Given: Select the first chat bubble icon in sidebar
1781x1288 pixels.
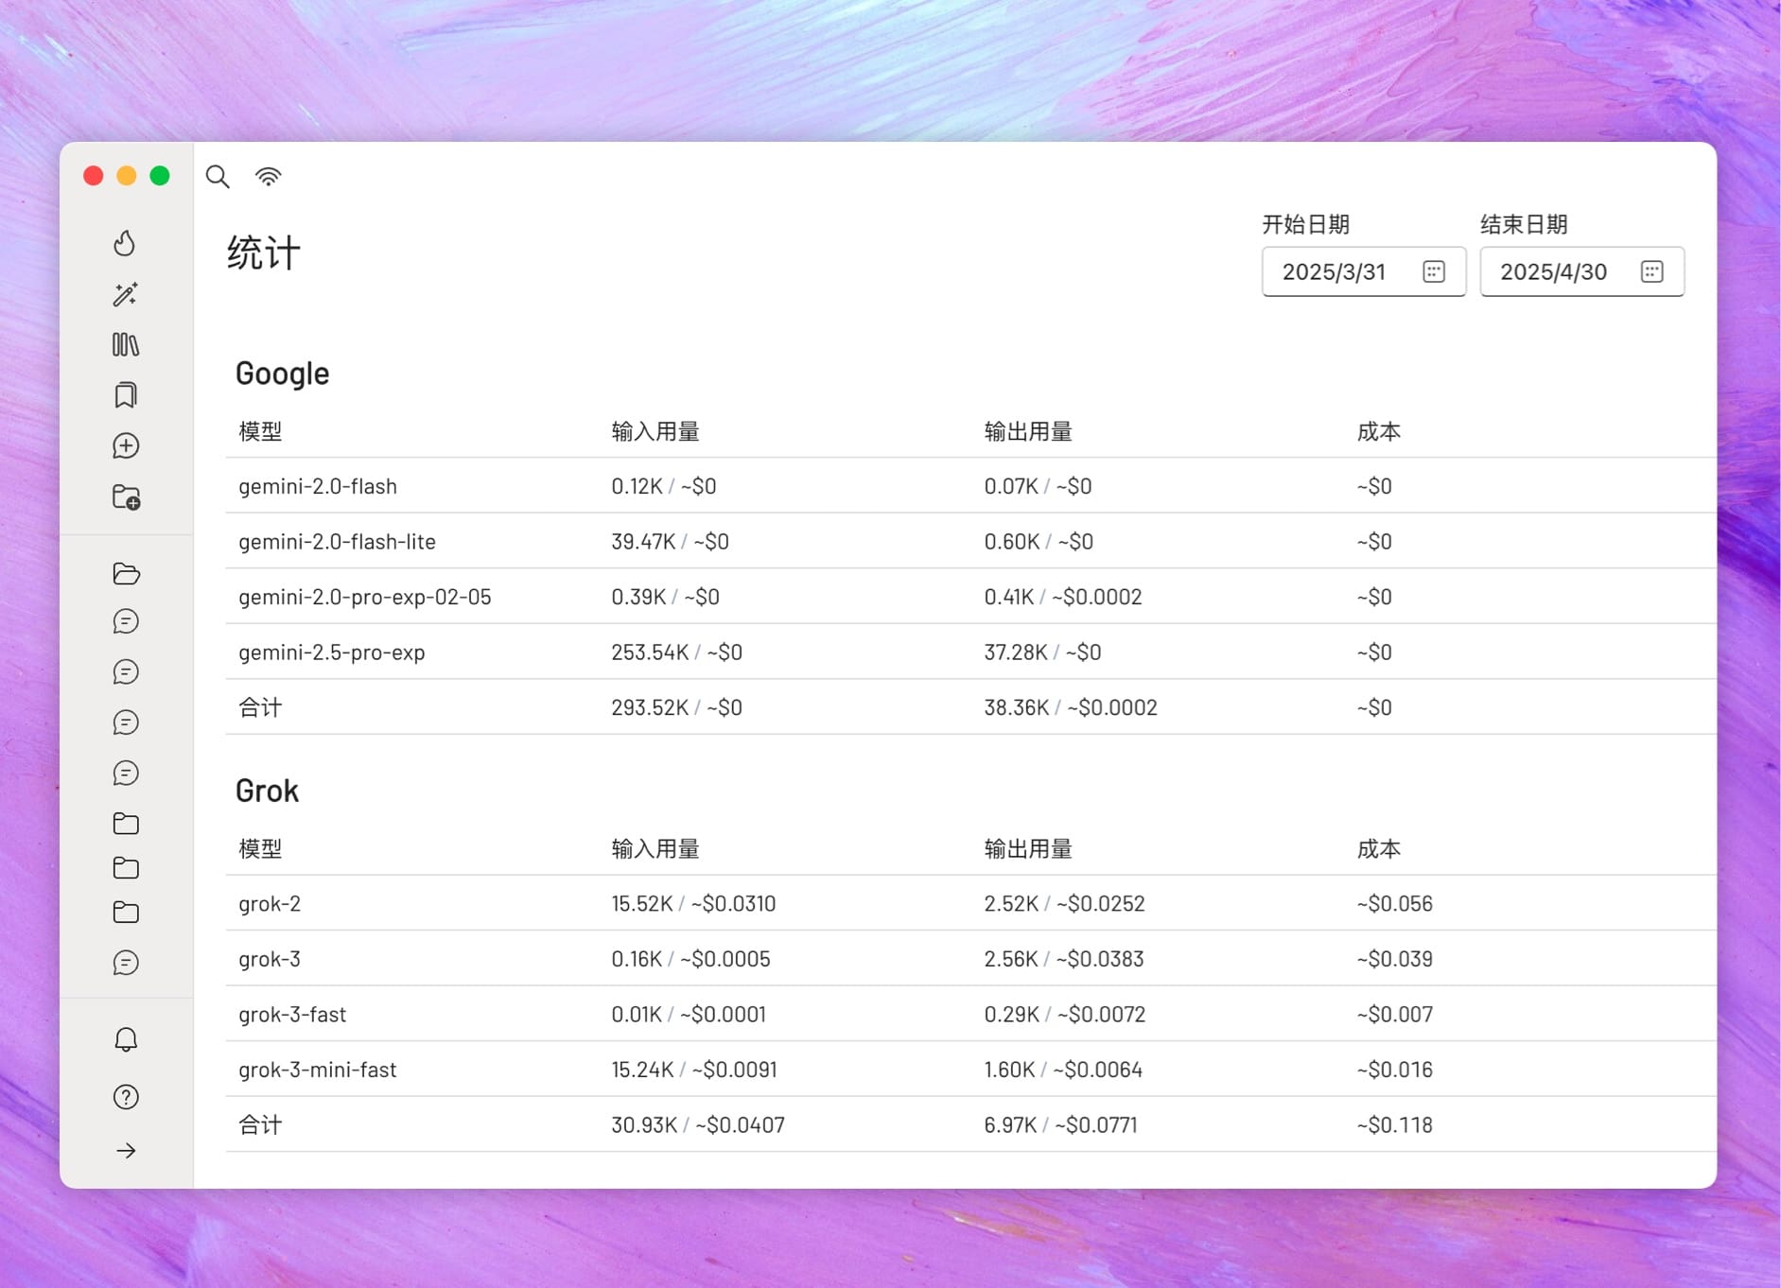Looking at the screenshot, I should point(125,621).
